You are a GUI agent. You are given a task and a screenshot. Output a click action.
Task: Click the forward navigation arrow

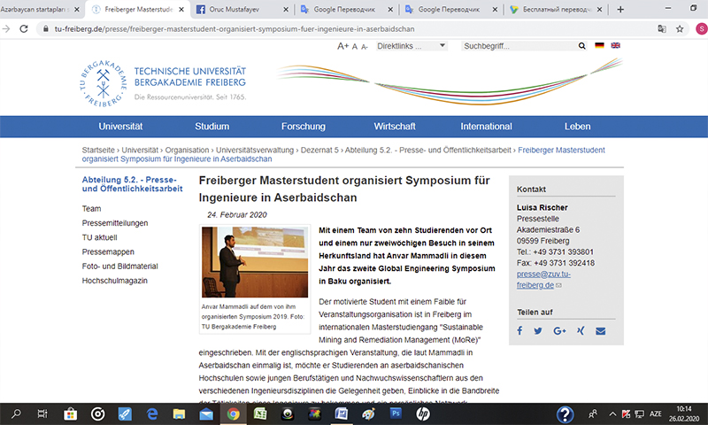coord(6,29)
